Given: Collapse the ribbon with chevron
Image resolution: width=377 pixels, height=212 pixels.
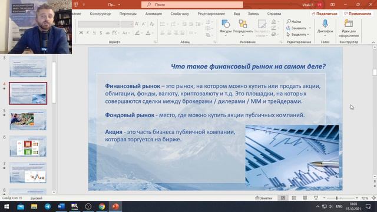Looking at the screenshot, I should tap(373, 42).
